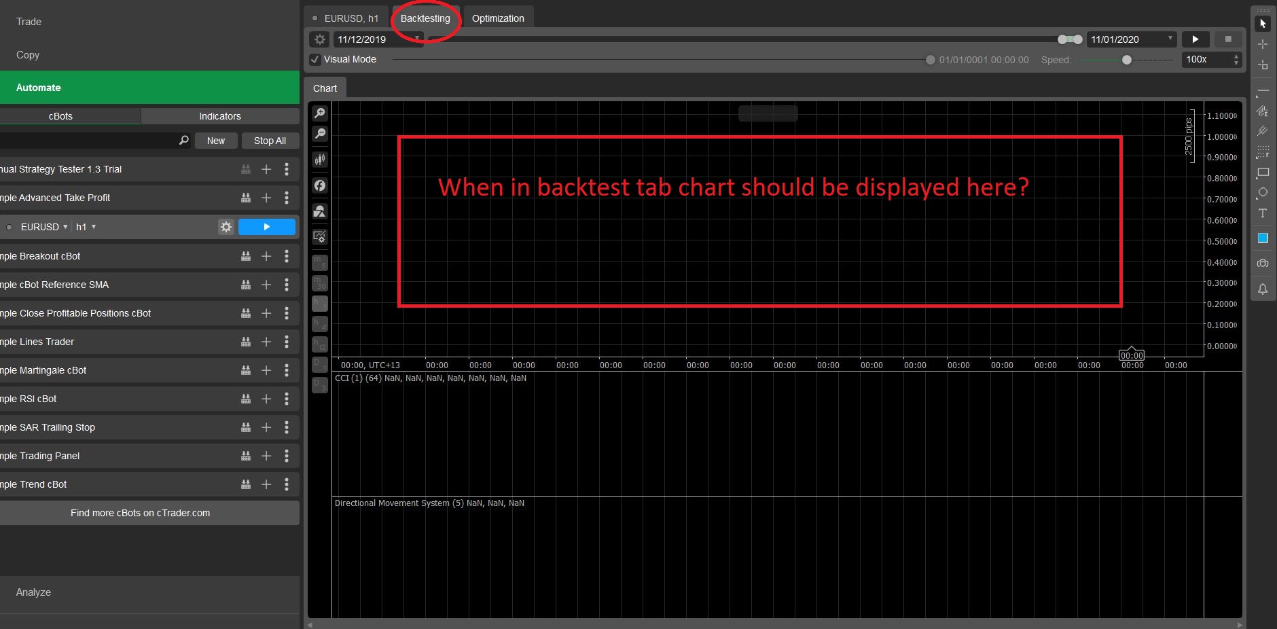Select D1 timeframe button
The width and height of the screenshot is (1277, 629).
click(320, 365)
